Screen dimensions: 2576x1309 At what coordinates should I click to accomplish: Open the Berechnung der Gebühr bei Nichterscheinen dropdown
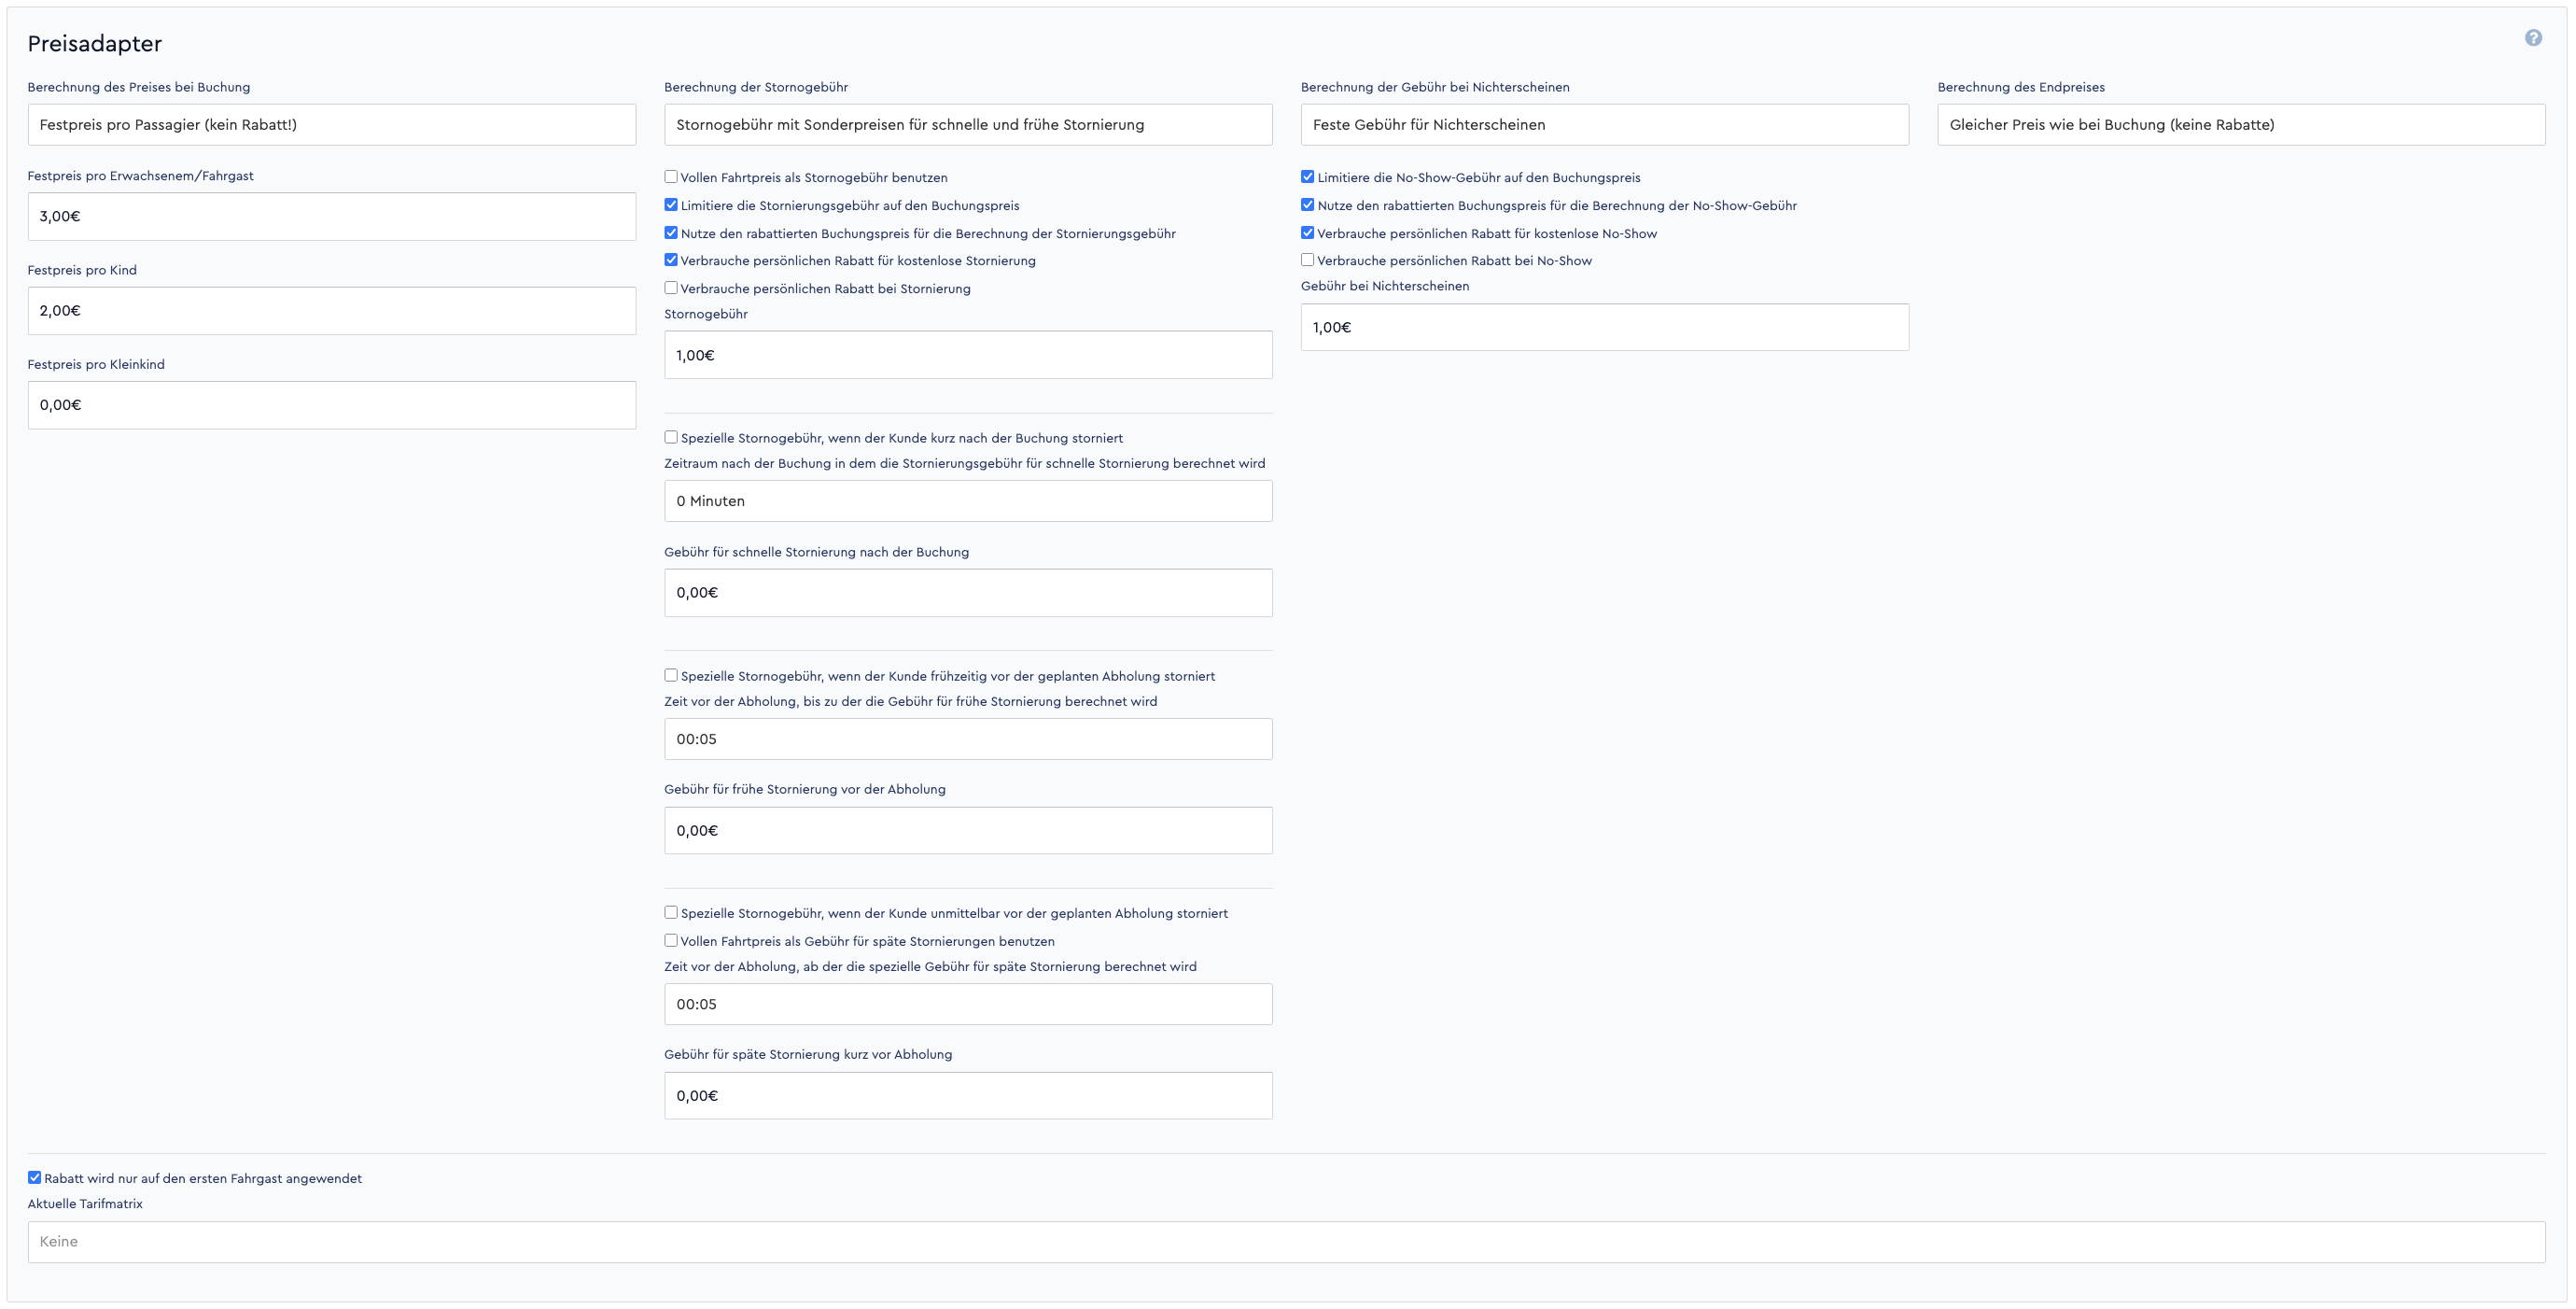pos(1604,125)
